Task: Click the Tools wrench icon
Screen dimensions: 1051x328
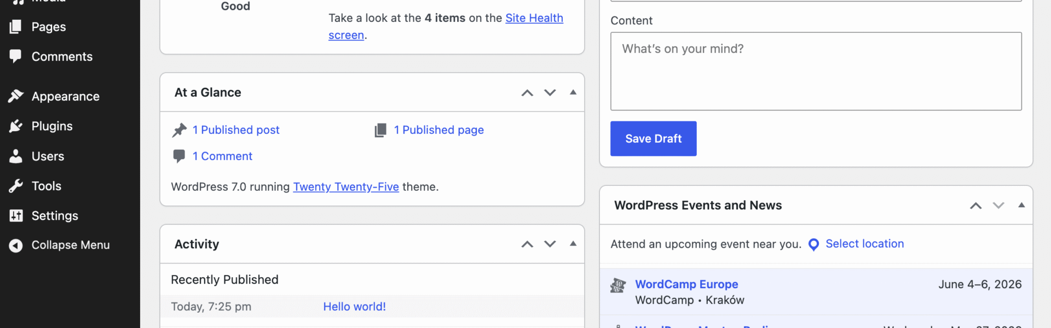Action: pyautogui.click(x=15, y=186)
